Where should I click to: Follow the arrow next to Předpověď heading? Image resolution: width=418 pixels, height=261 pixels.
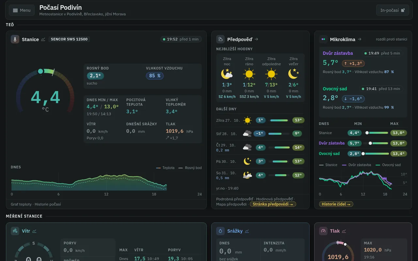tap(256, 39)
